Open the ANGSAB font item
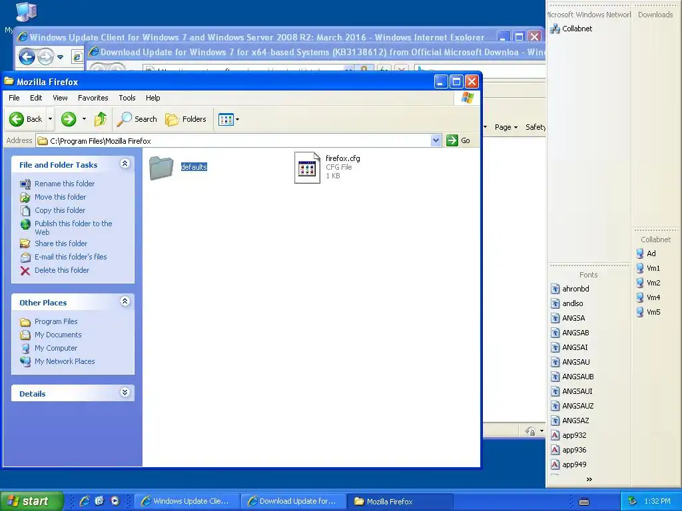The height and width of the screenshot is (511, 682). 570,333
